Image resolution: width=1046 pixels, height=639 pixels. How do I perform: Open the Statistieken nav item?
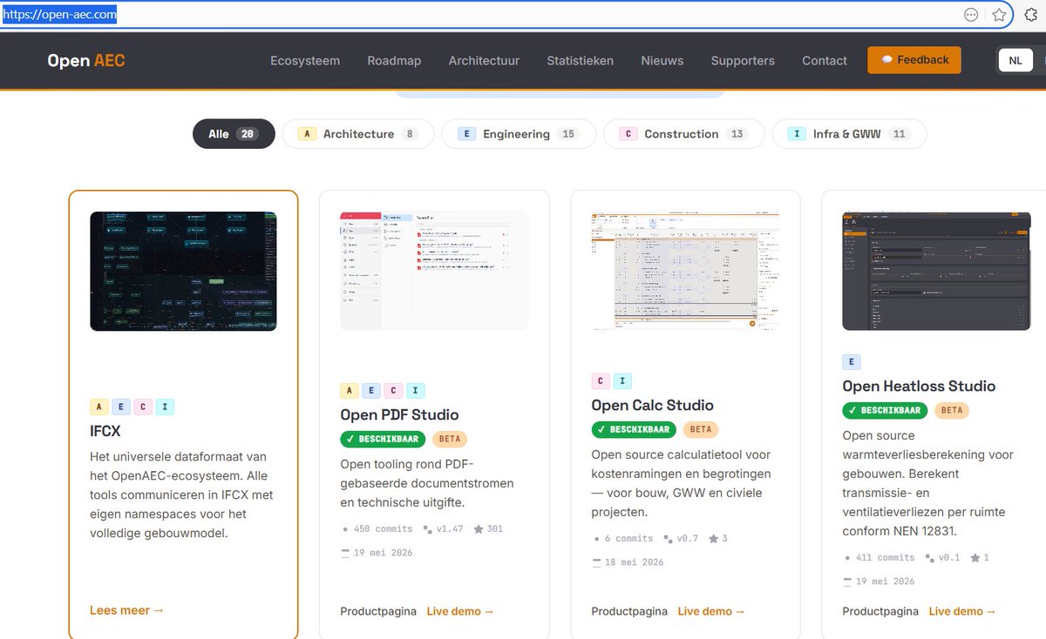pyautogui.click(x=581, y=61)
